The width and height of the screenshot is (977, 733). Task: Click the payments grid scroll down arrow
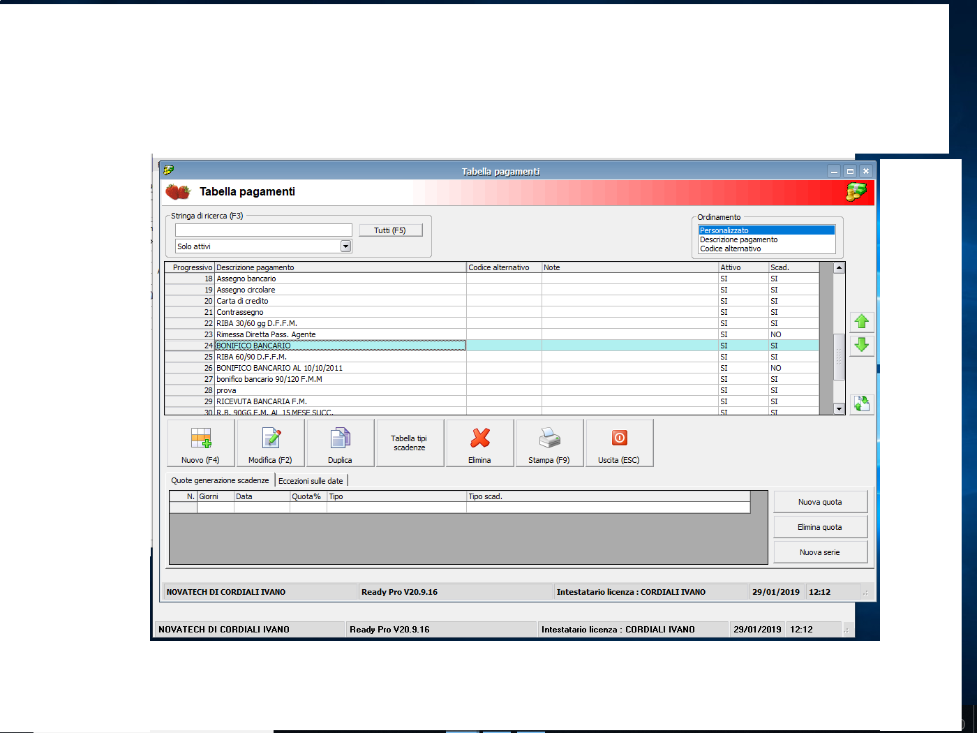point(840,409)
